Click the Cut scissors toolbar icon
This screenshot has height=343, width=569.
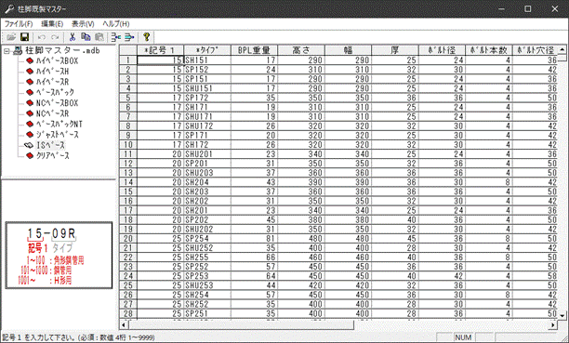[73, 37]
